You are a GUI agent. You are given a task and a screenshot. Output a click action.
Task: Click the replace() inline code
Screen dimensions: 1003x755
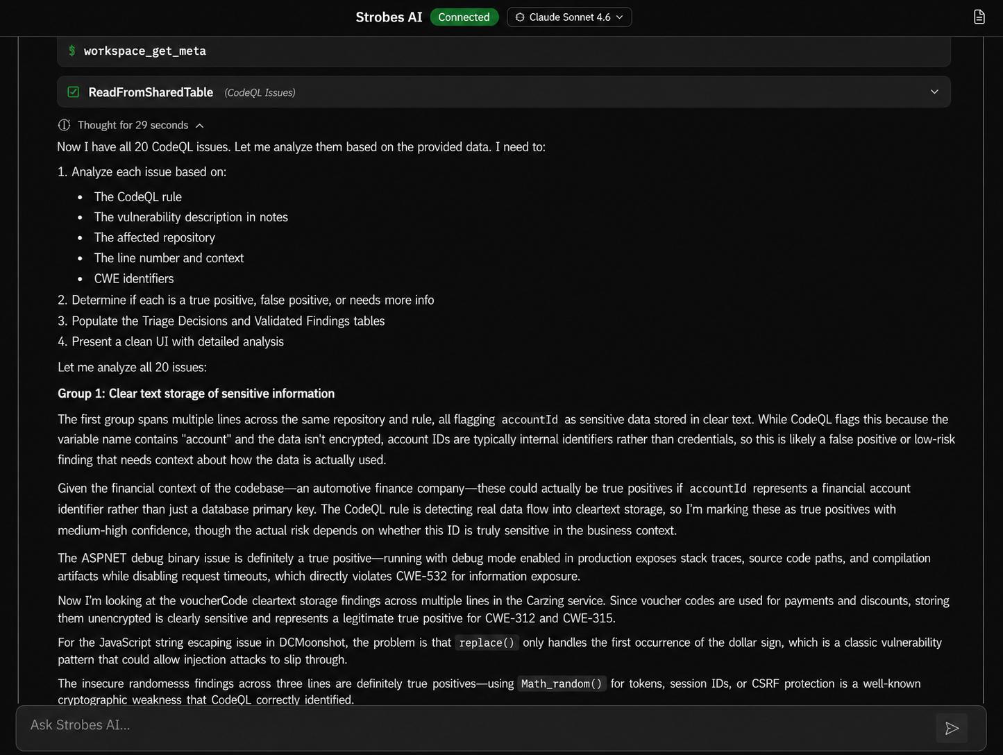[487, 643]
